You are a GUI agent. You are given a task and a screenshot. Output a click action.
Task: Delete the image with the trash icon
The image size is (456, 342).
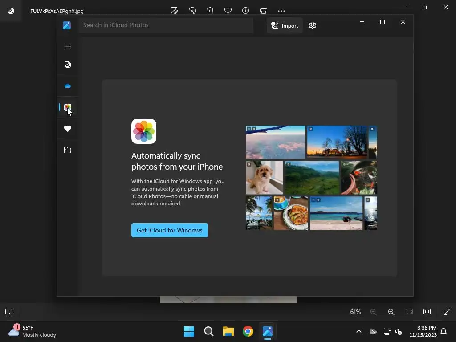click(x=210, y=11)
